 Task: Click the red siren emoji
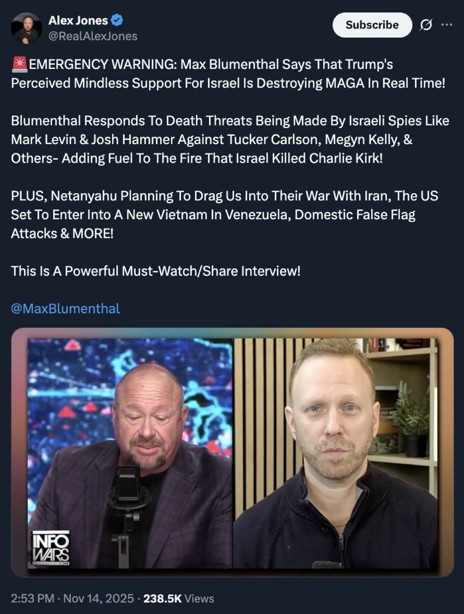click(x=19, y=64)
